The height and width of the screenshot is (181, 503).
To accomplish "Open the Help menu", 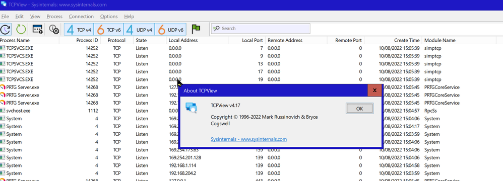I will click(x=129, y=16).
